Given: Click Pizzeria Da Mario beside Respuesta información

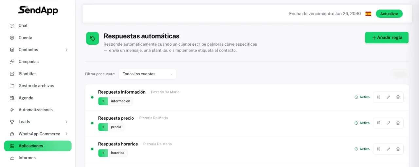Looking at the screenshot, I should point(165,92).
